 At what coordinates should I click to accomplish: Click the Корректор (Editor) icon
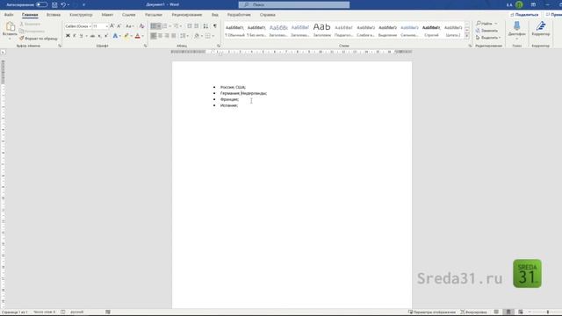[x=541, y=26]
